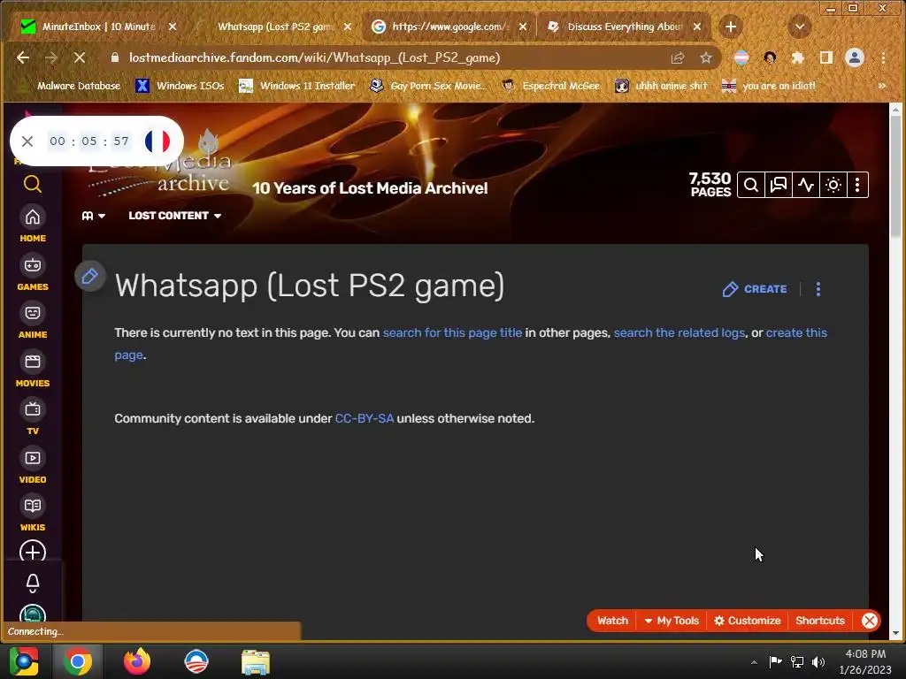Open the Espectral McGee bookmark
Screen dimensions: 906x679
click(551, 86)
